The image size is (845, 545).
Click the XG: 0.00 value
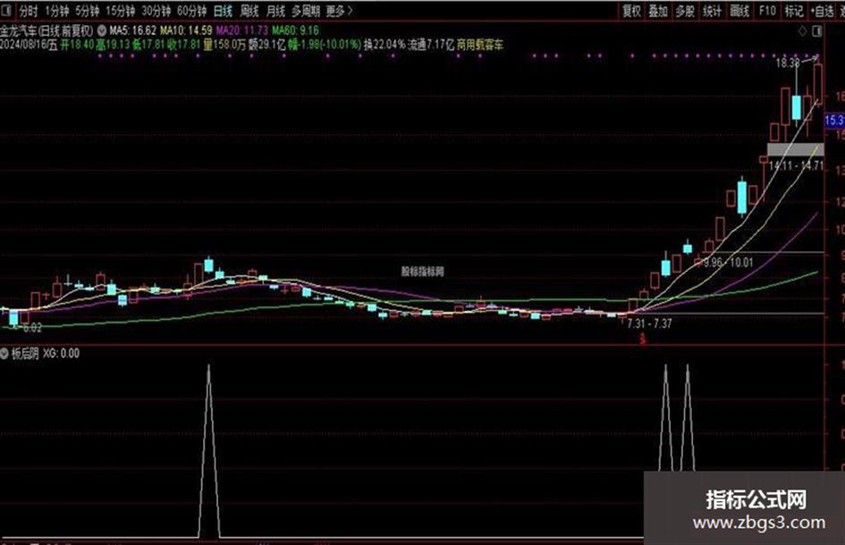click(61, 353)
